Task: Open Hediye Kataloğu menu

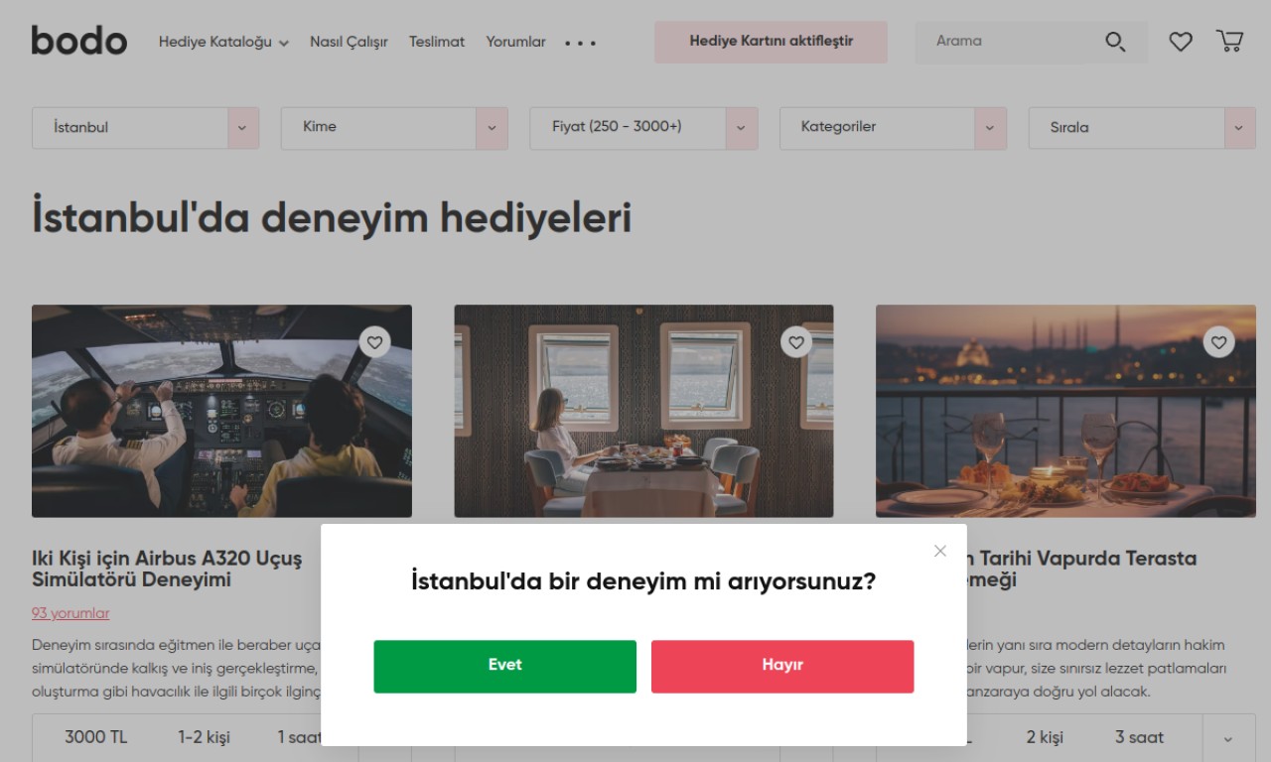Action: pyautogui.click(x=223, y=42)
